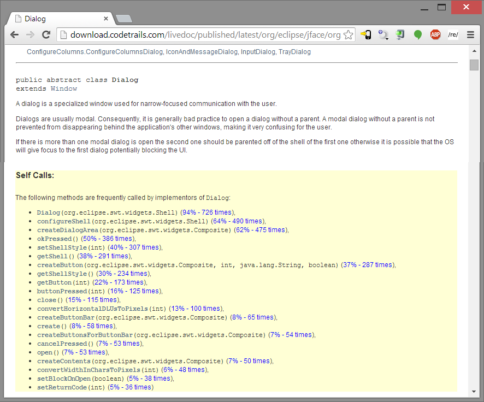484x402 pixels.
Task: Open the Adblock Plus extension
Action: click(435, 35)
